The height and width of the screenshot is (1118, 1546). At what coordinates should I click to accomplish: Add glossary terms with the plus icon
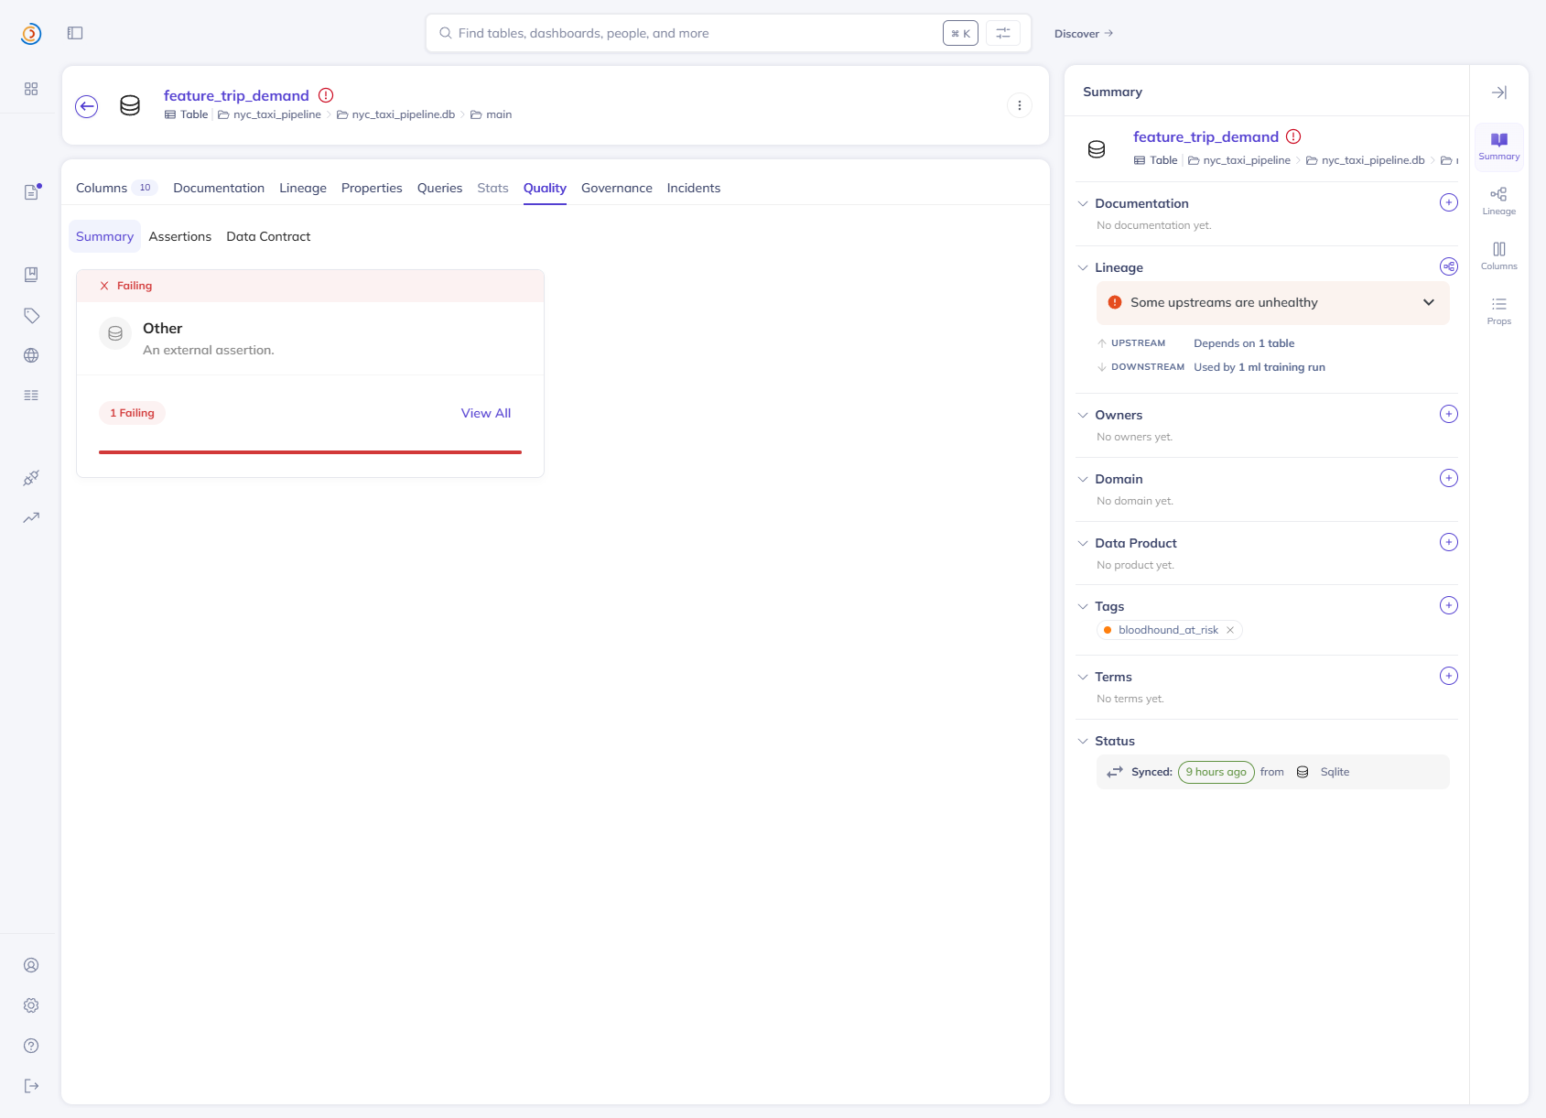1449,676
